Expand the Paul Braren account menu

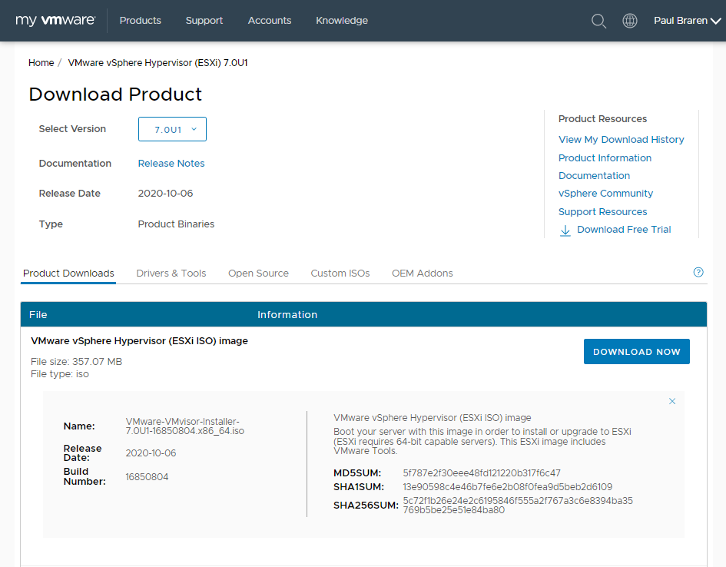point(687,21)
